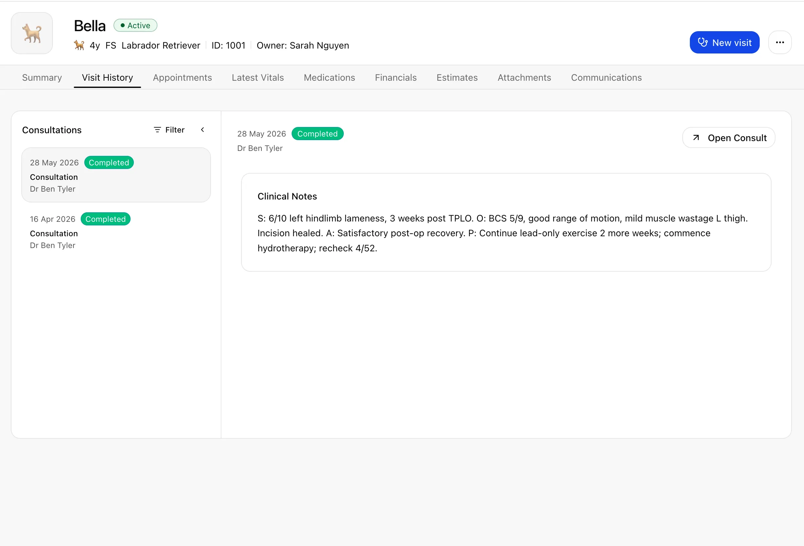
Task: Collapse the Consultations panel with the chevron
Action: point(203,130)
